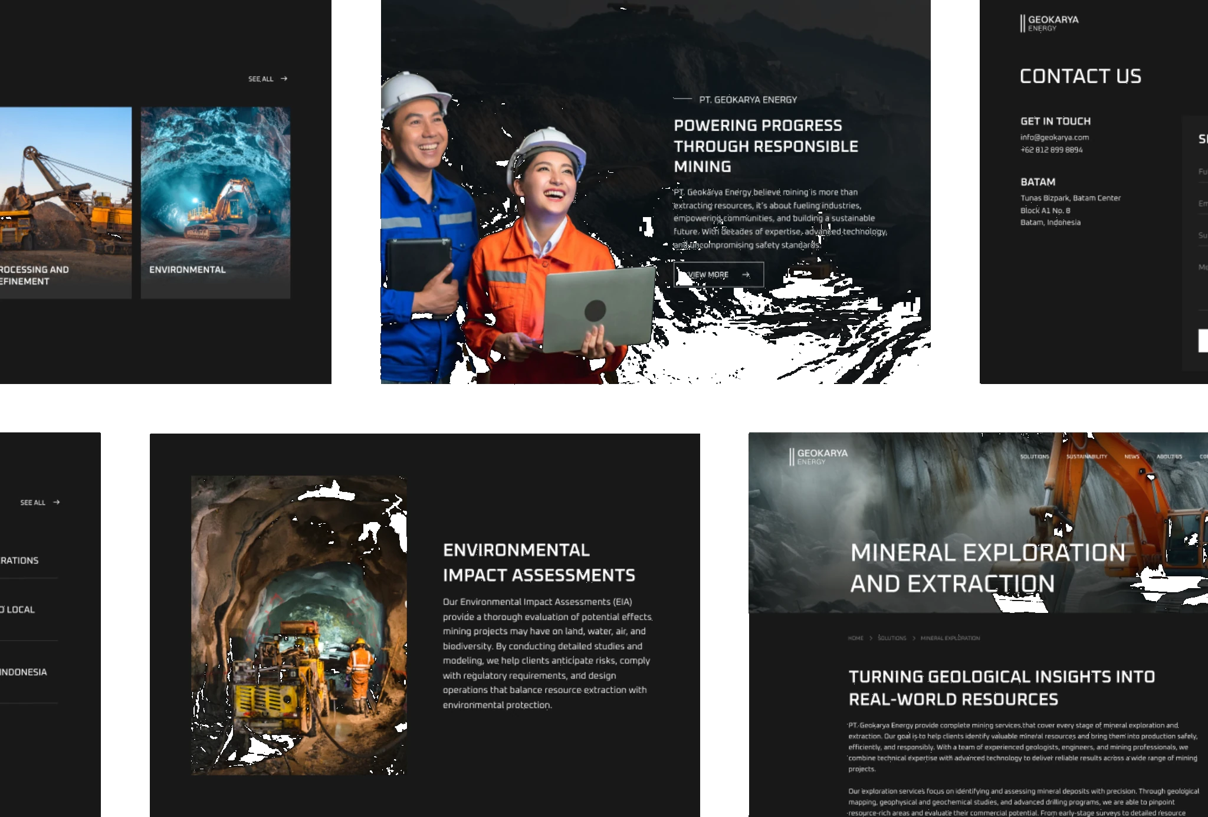The height and width of the screenshot is (817, 1208).
Task: Open the ABOUT US navigation item
Action: point(1169,457)
